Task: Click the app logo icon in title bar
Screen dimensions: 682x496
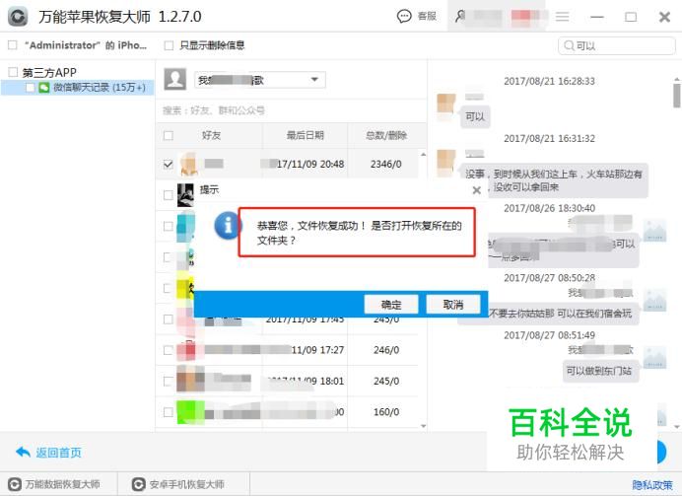Action: pos(18,17)
